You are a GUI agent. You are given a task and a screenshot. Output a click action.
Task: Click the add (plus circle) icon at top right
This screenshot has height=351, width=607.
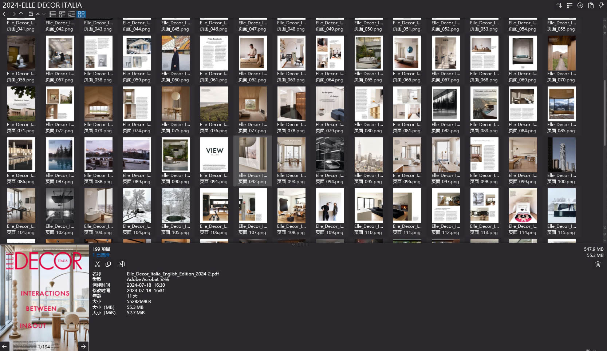coord(580,5)
